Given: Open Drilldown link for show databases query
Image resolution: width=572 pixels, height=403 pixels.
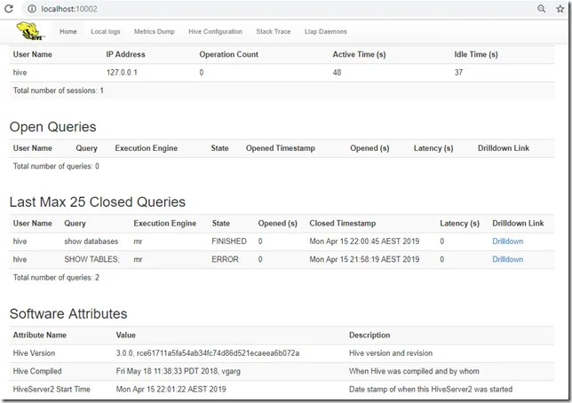Looking at the screenshot, I should [x=508, y=241].
